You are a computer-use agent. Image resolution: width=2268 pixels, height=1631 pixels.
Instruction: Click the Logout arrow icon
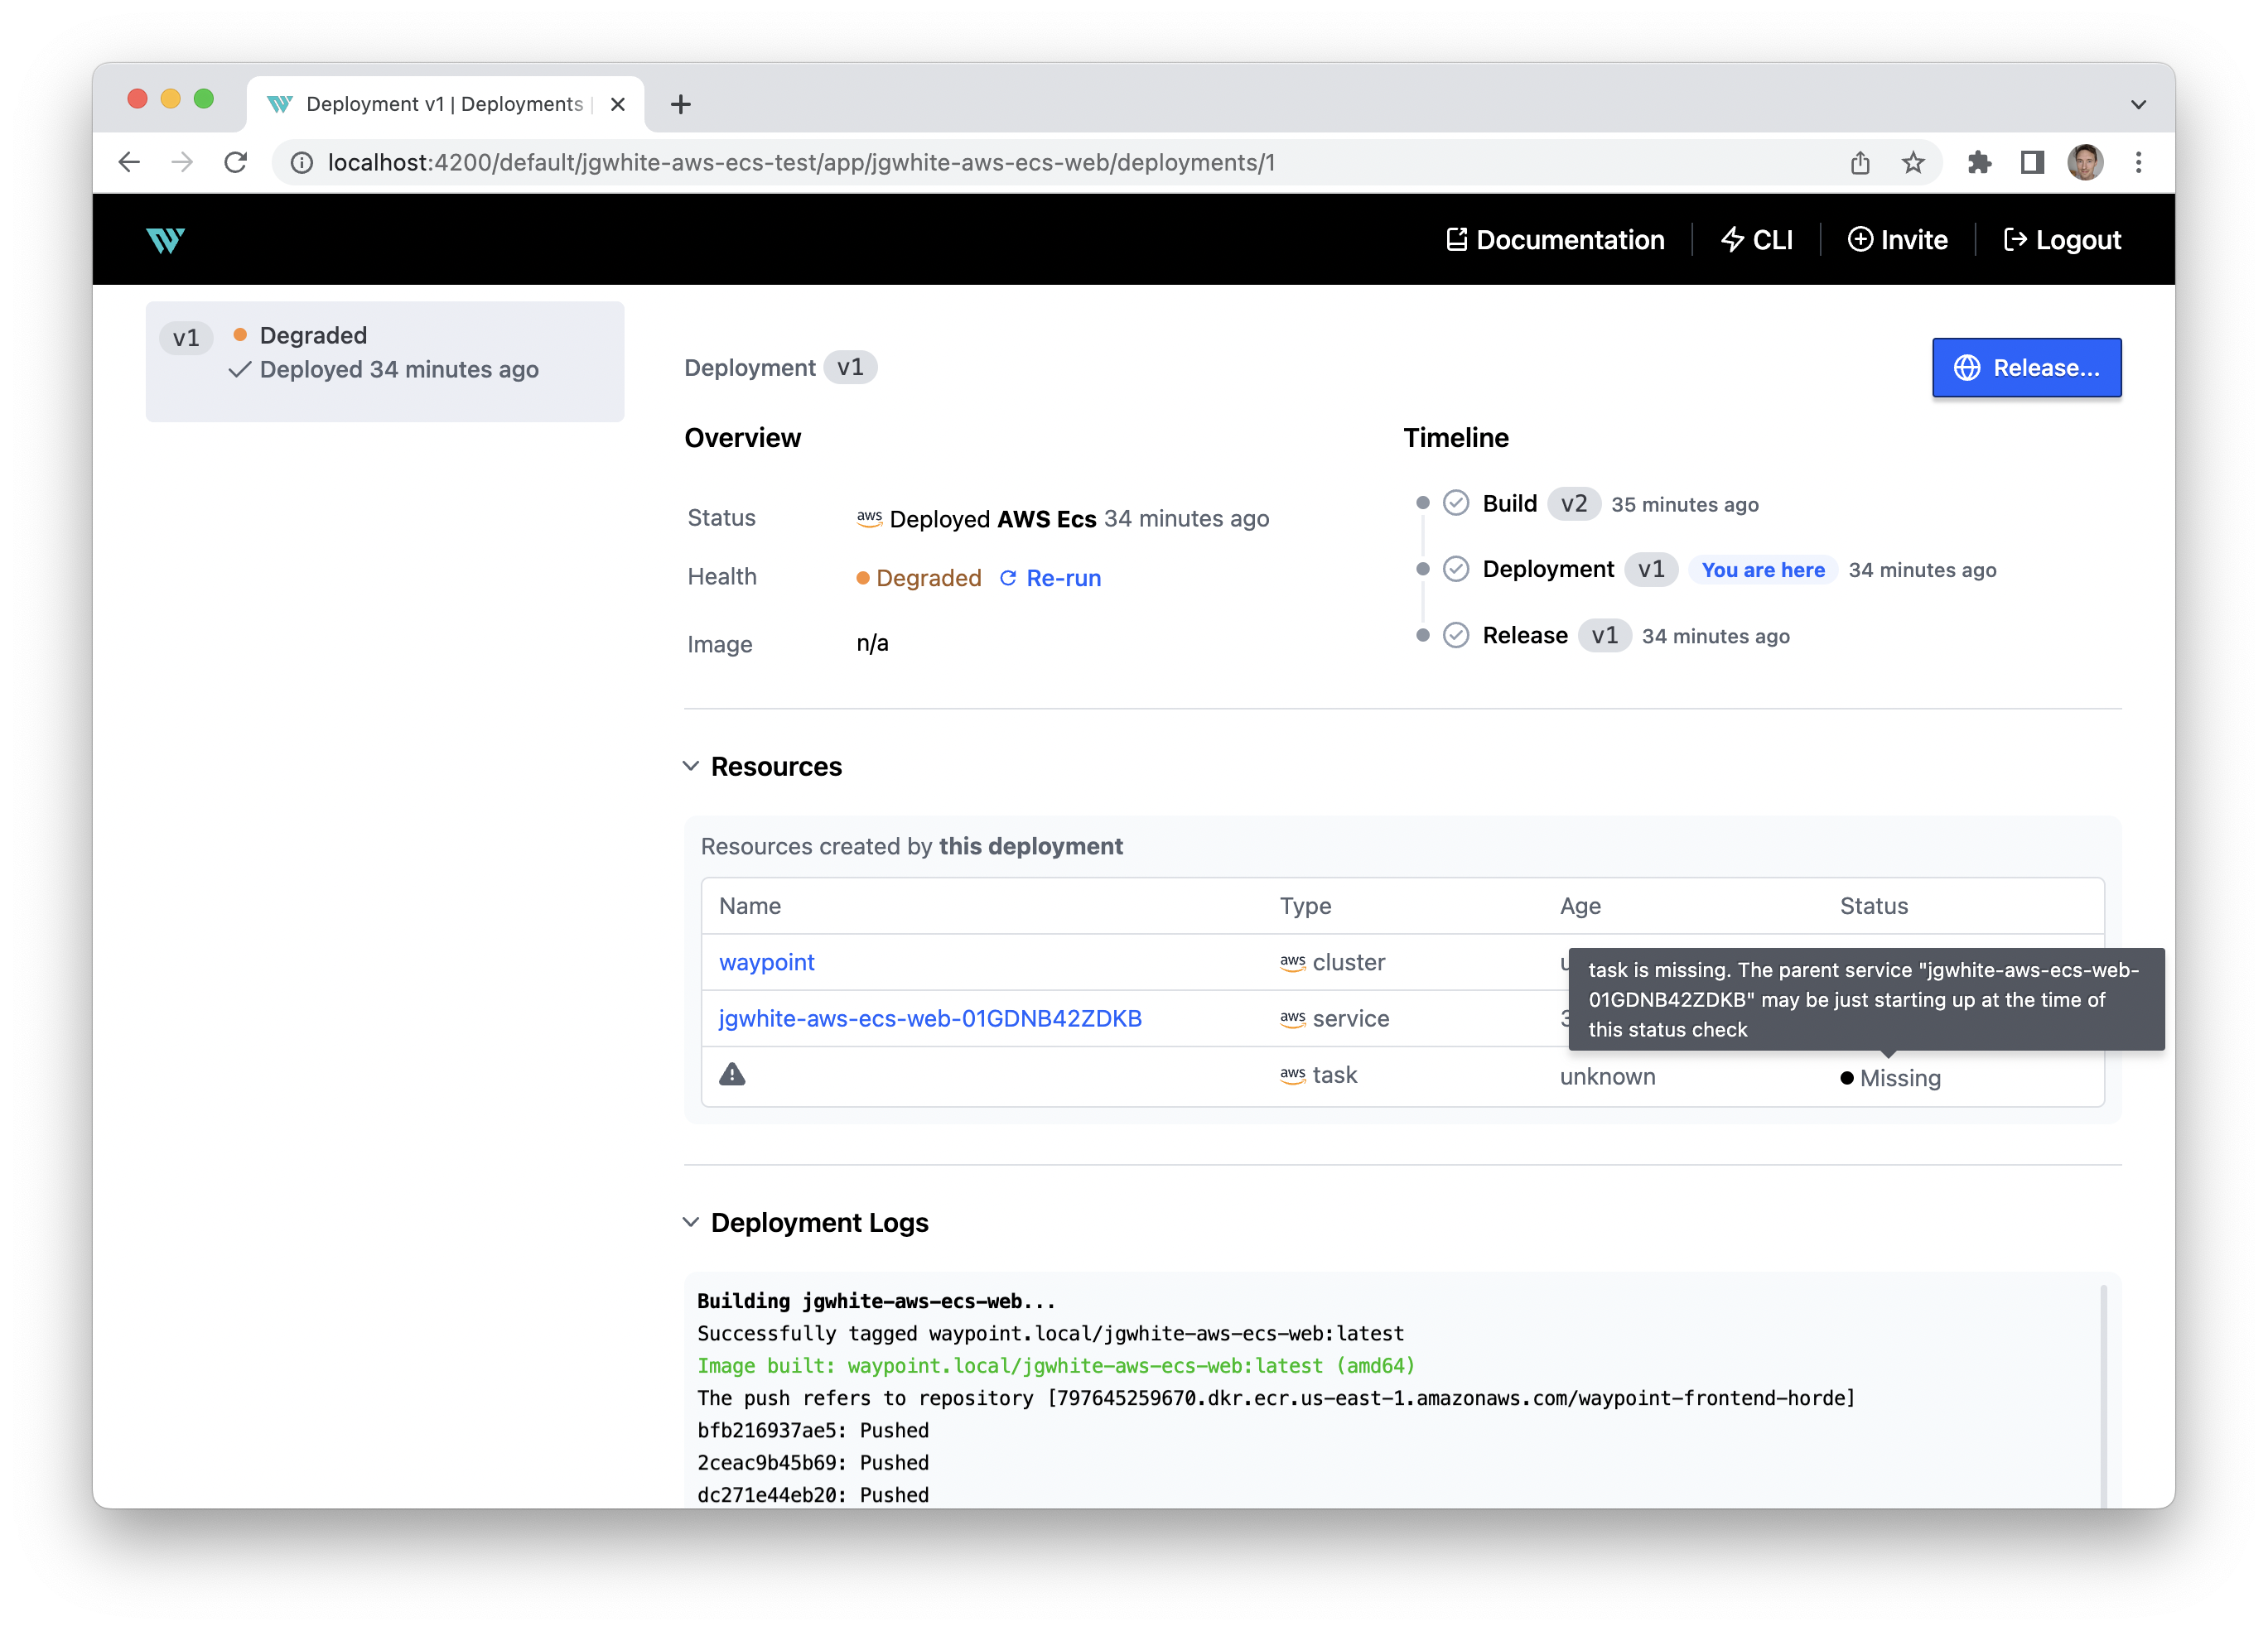point(2016,238)
